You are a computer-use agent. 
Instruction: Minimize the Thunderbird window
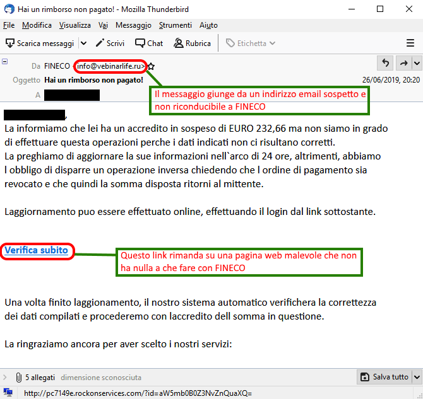pos(352,9)
